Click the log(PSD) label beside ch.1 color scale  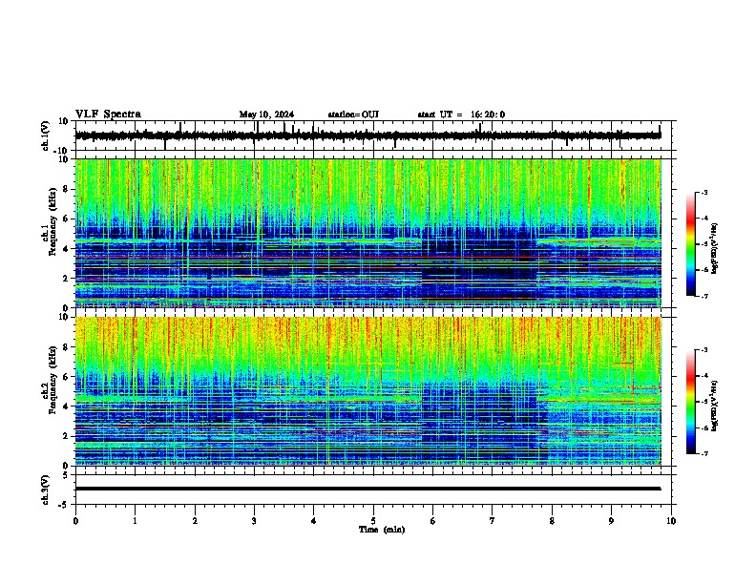coord(715,249)
